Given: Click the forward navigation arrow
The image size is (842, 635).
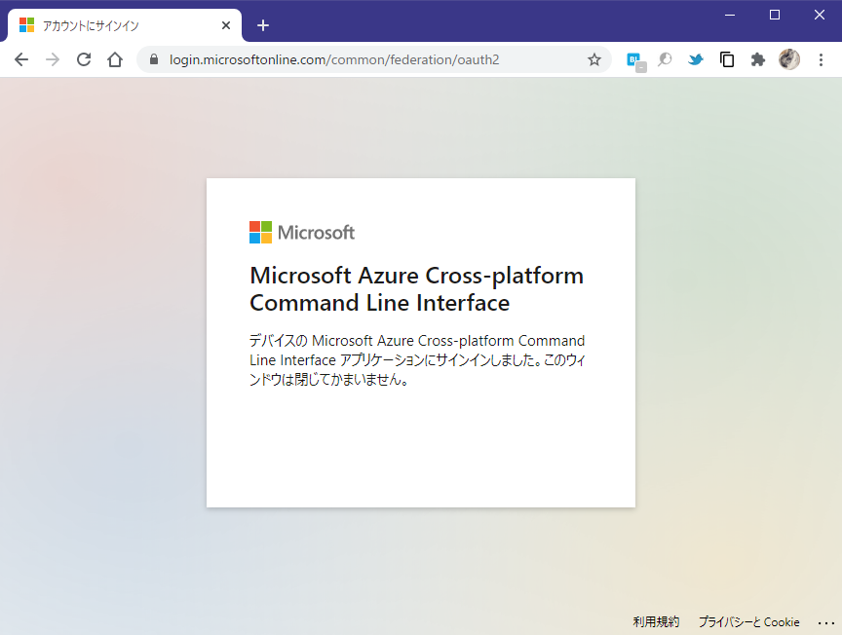Looking at the screenshot, I should point(53,59).
